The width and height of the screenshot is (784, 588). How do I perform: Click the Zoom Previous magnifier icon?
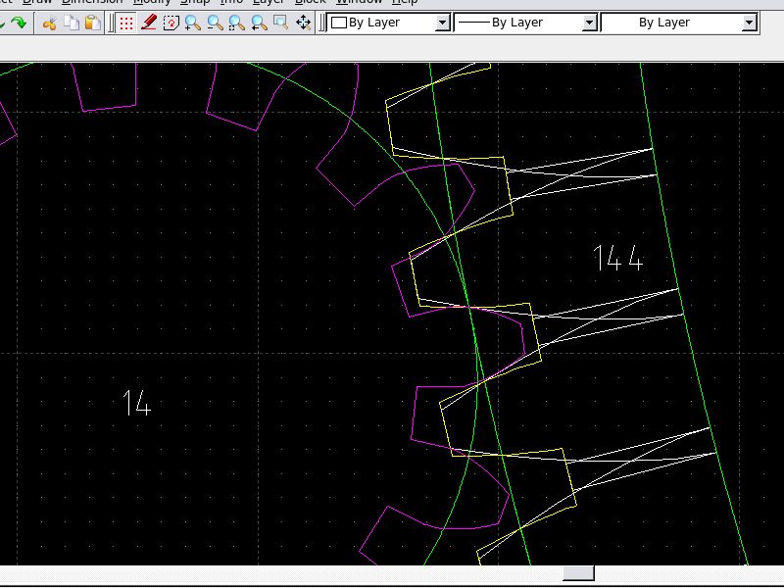(259, 22)
